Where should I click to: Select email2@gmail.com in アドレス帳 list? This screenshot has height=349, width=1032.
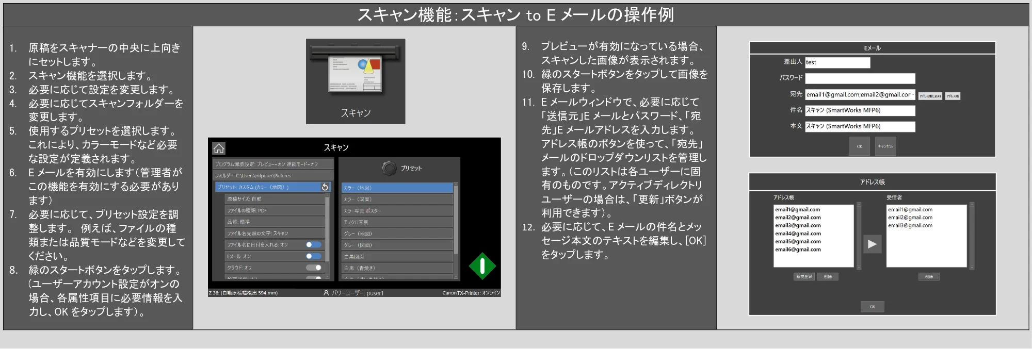(797, 218)
